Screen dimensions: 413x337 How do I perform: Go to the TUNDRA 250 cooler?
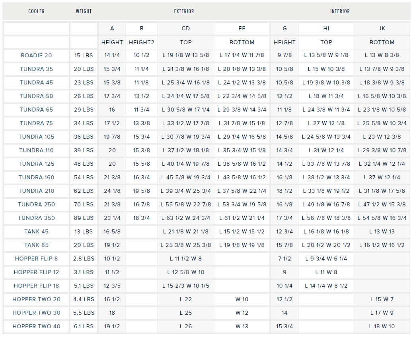pyautogui.click(x=36, y=204)
